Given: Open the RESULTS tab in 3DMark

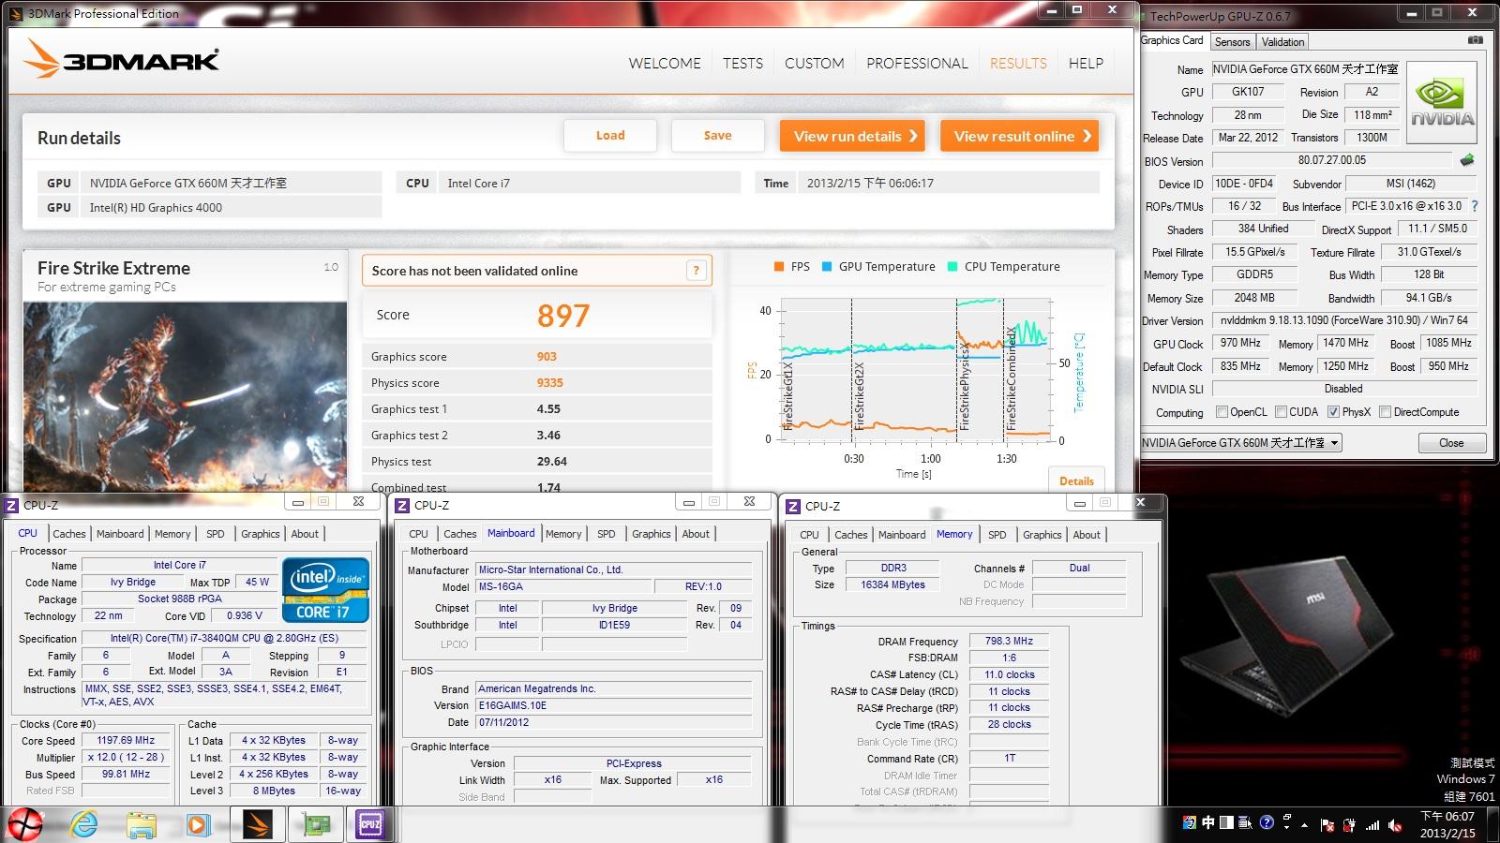Looking at the screenshot, I should pos(1018,64).
